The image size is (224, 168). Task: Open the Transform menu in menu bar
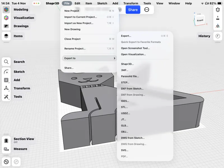pyautogui.click(x=131, y=3)
